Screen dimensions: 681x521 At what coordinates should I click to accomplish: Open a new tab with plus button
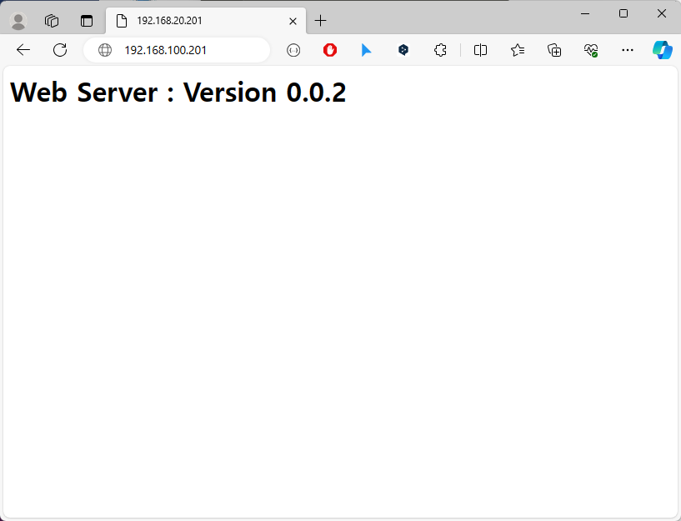point(321,20)
